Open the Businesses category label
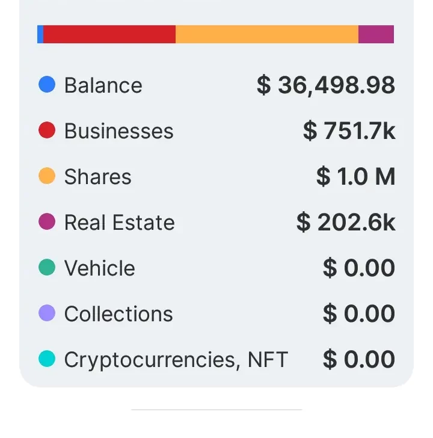 [118, 131]
